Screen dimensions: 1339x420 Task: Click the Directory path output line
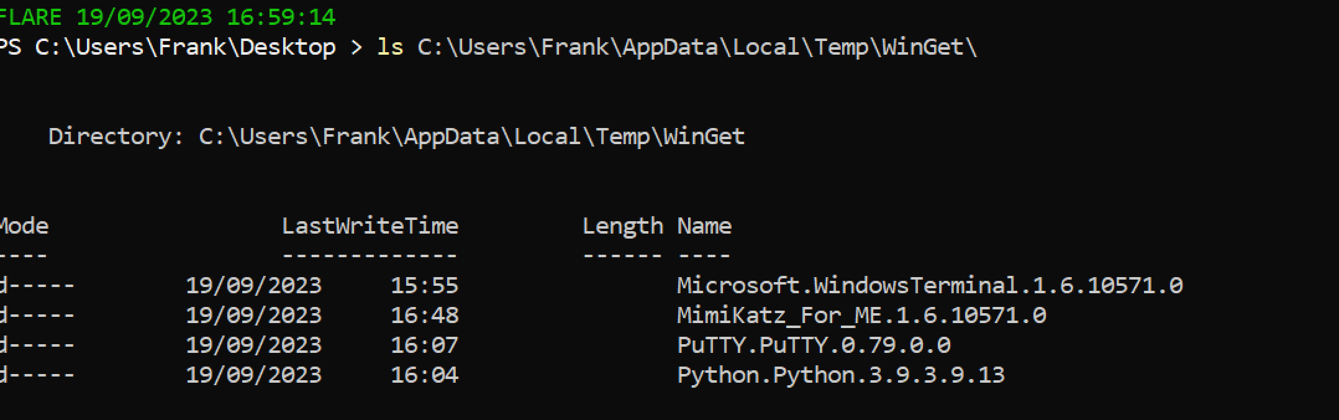click(x=396, y=136)
